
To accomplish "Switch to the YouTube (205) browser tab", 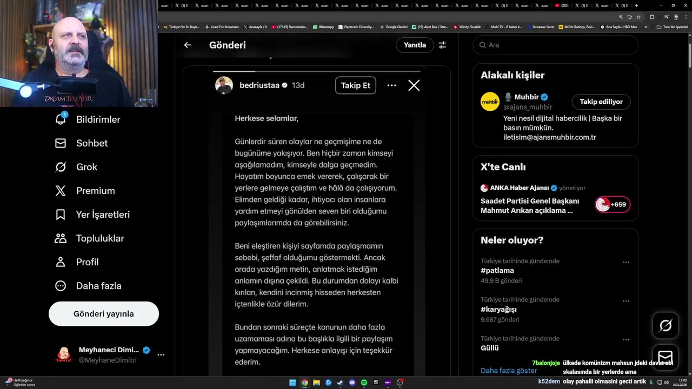I will click(562, 5).
